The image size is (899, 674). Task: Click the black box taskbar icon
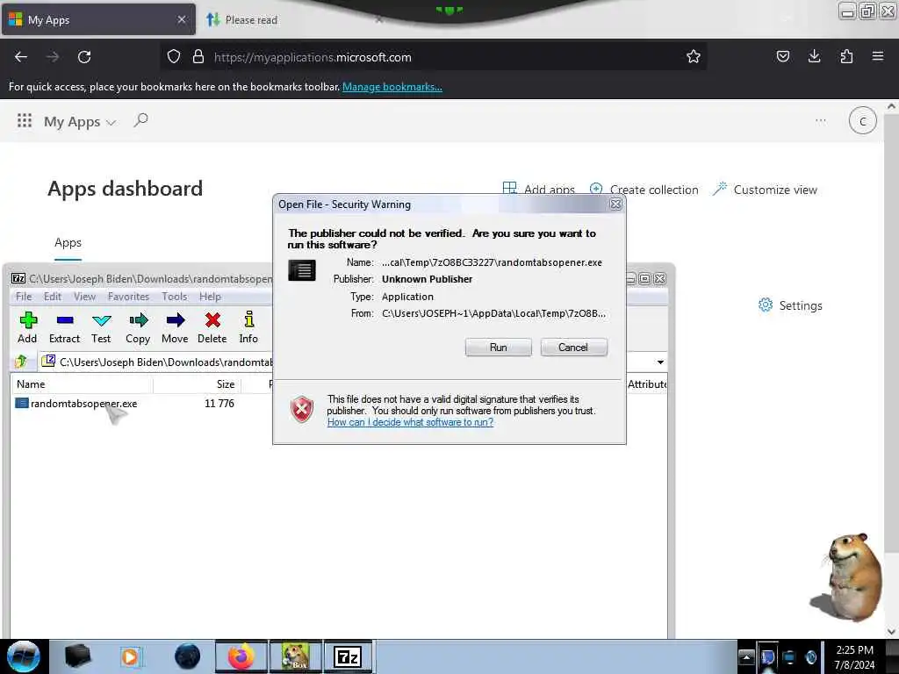point(77,656)
